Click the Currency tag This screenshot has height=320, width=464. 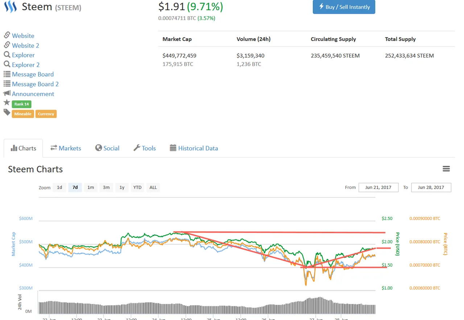(x=46, y=114)
